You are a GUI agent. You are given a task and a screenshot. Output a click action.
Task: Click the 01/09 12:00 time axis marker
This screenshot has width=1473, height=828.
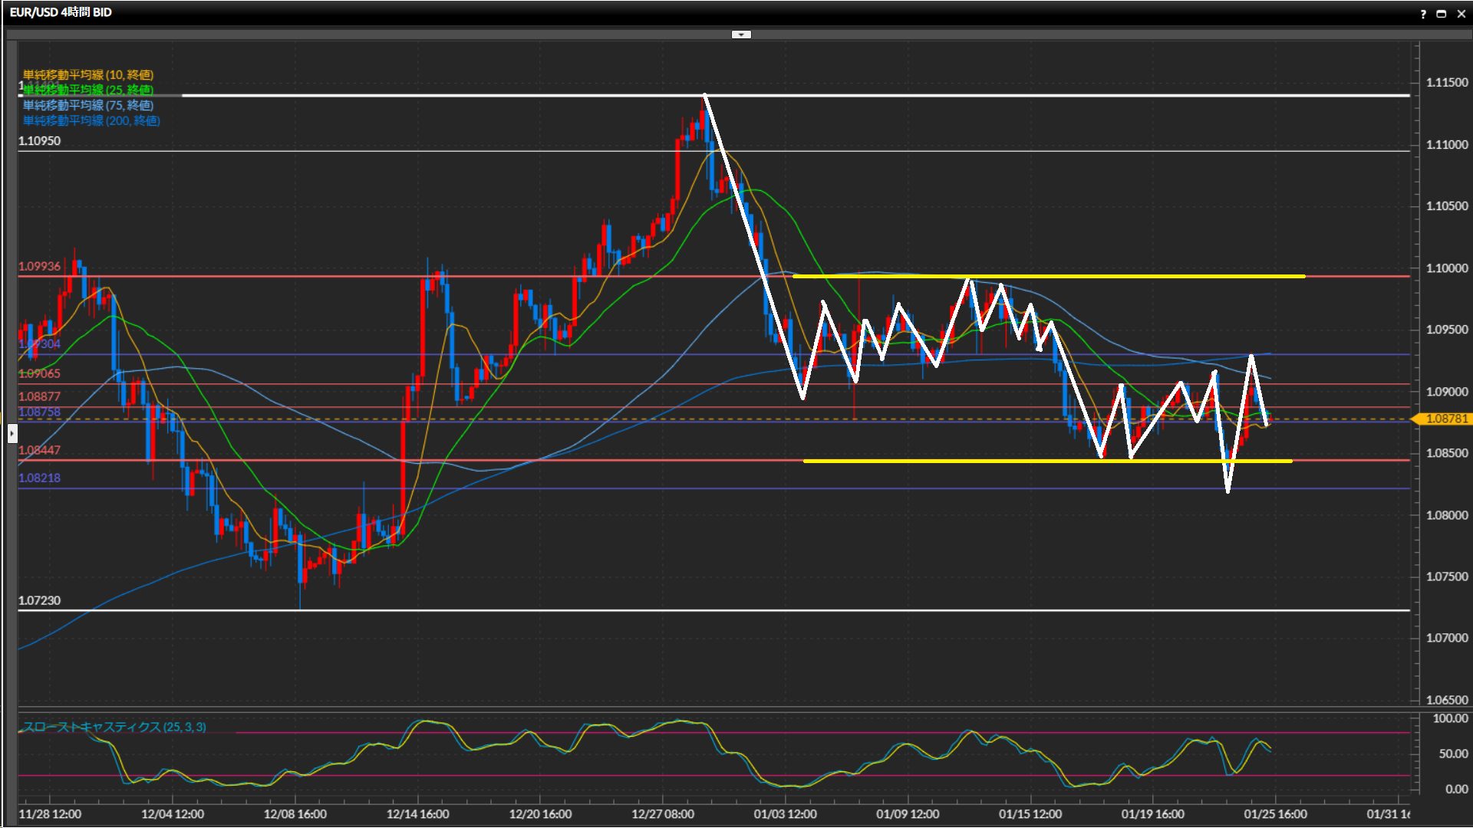pos(908,814)
